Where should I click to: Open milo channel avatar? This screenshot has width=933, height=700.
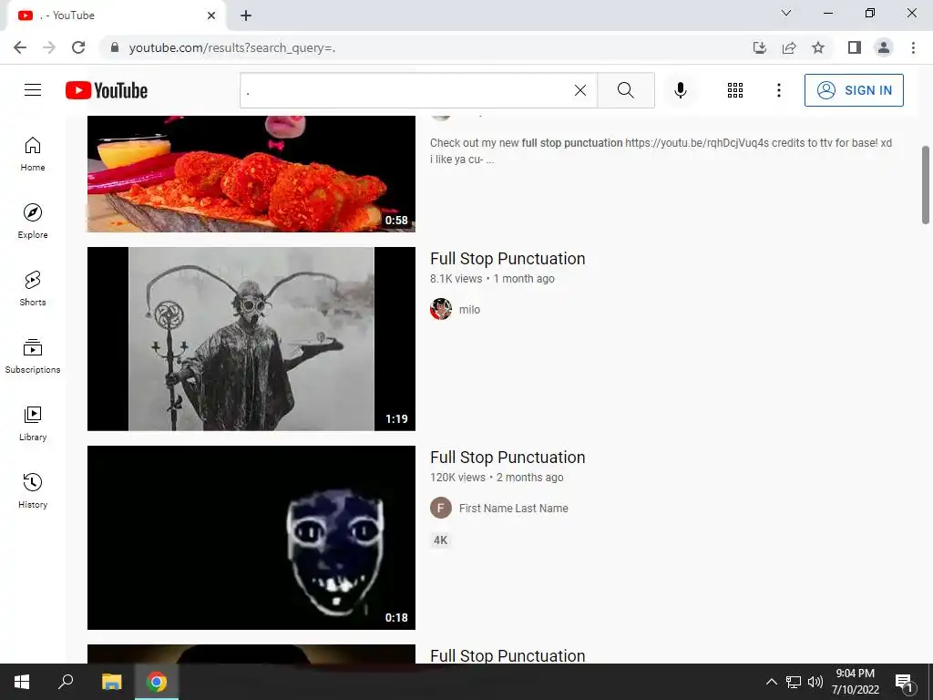(x=441, y=309)
